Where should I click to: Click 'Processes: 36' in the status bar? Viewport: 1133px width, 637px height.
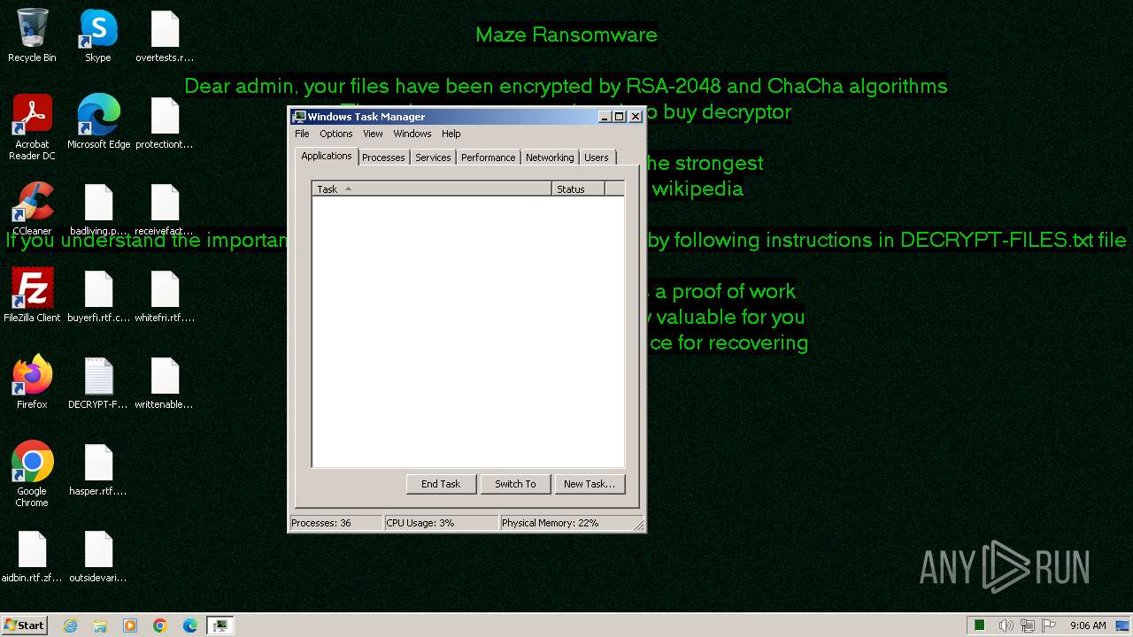click(x=335, y=523)
